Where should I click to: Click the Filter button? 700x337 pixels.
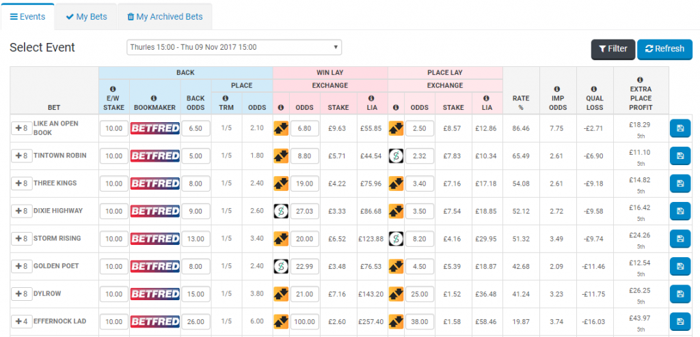tap(613, 49)
